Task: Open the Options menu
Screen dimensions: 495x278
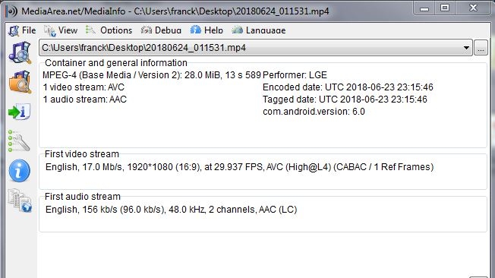Action: tap(109, 30)
